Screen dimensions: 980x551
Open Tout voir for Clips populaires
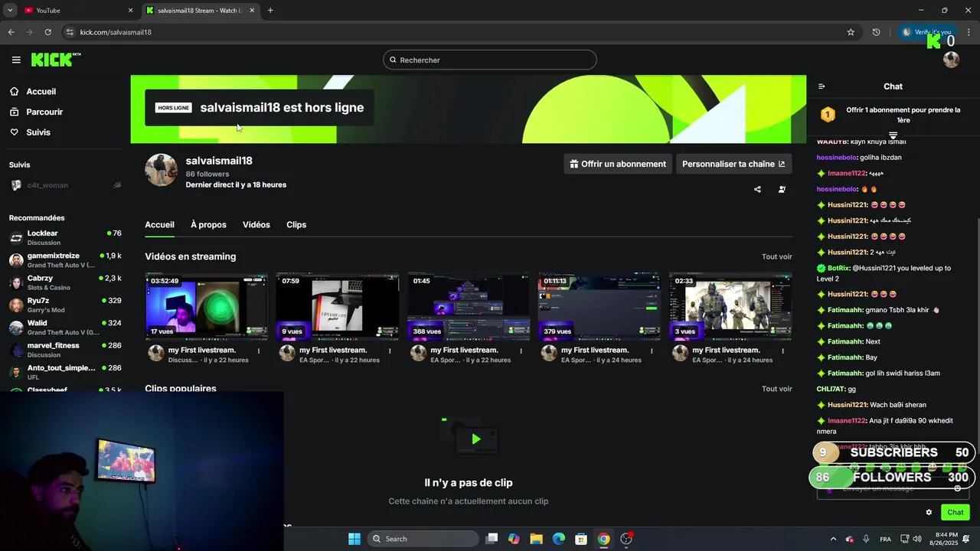(776, 389)
